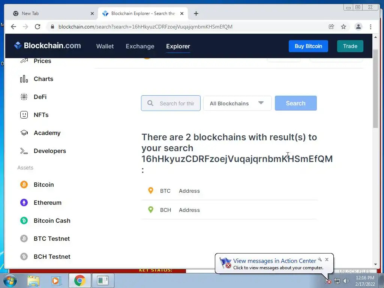Viewport: 384px width, 288px height.
Task: Open the Explorer nav item
Action: tap(178, 46)
